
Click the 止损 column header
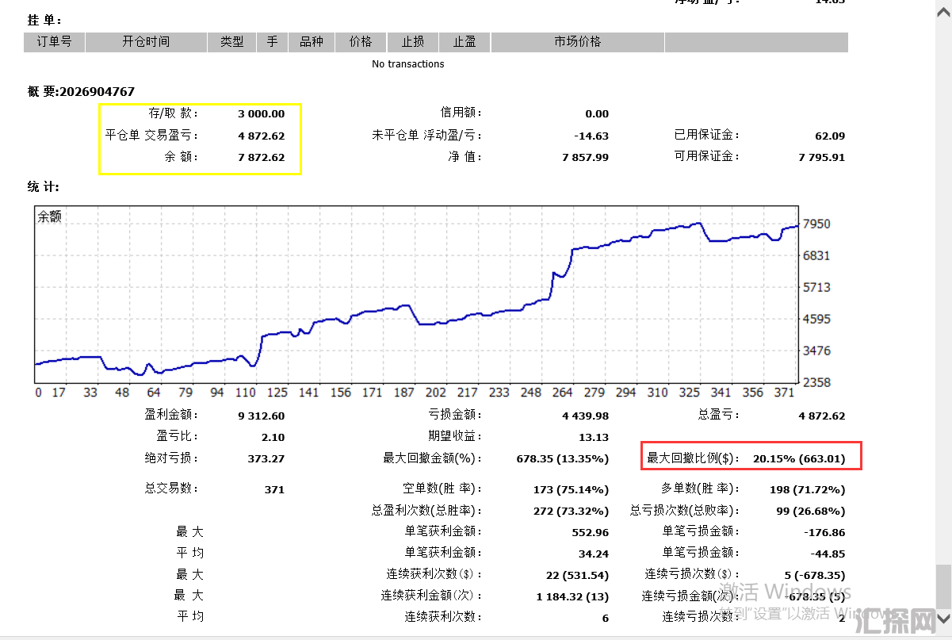point(412,42)
